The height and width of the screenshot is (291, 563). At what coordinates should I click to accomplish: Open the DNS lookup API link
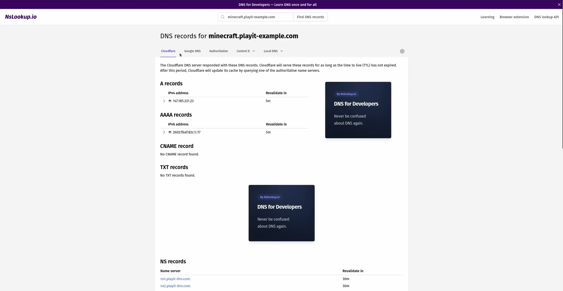point(546,17)
